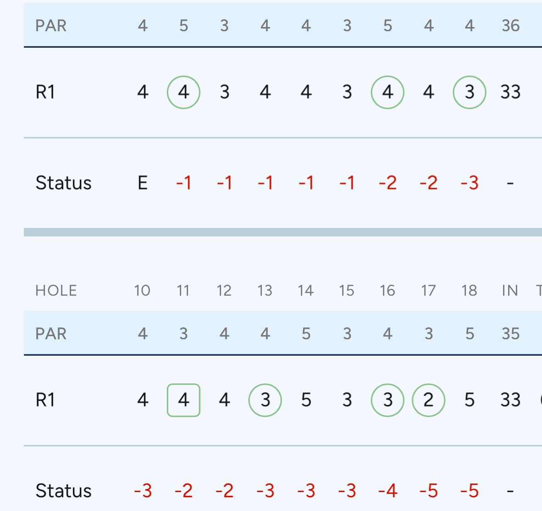Click the red -4 status on hole 16

[387, 491]
